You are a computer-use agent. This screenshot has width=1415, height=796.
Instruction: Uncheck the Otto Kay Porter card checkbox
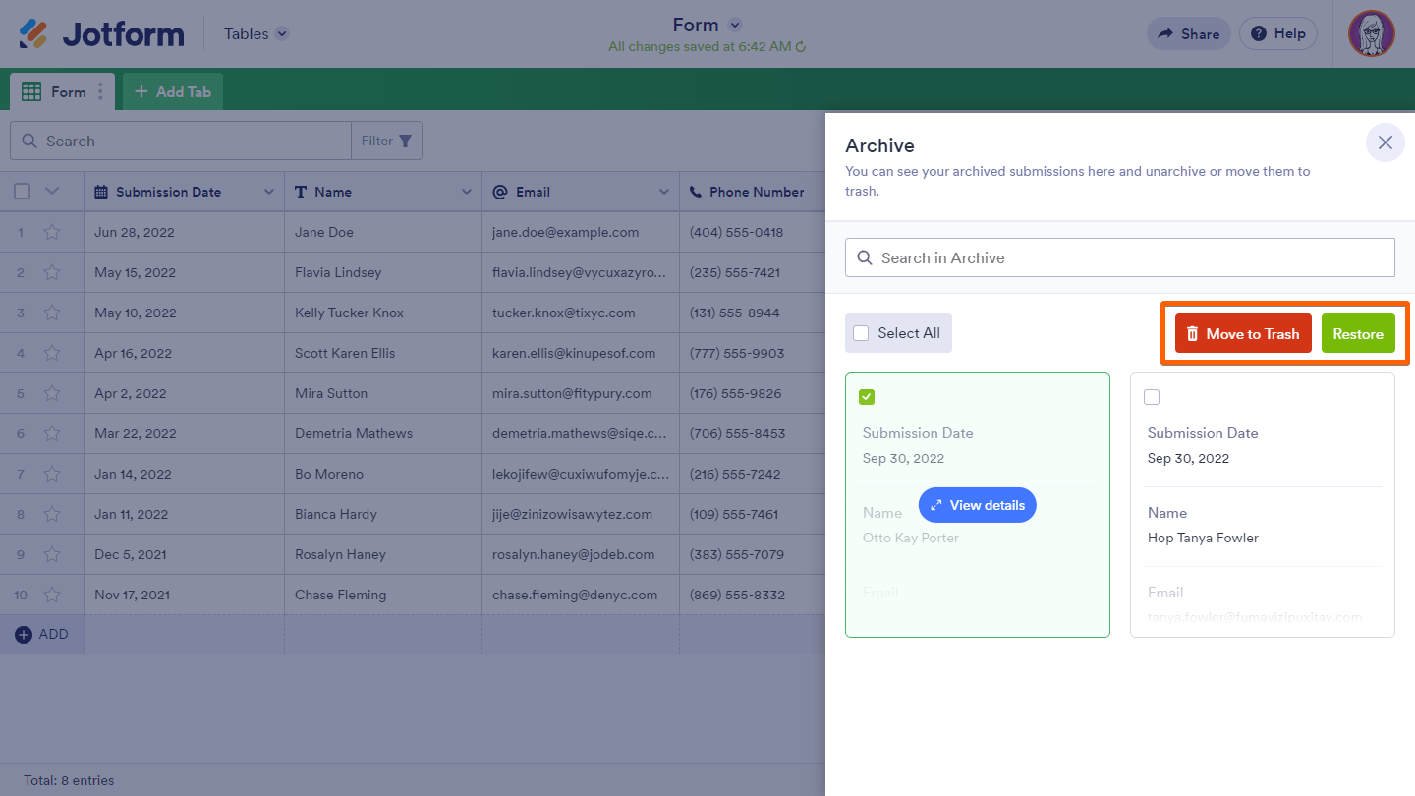tap(867, 397)
